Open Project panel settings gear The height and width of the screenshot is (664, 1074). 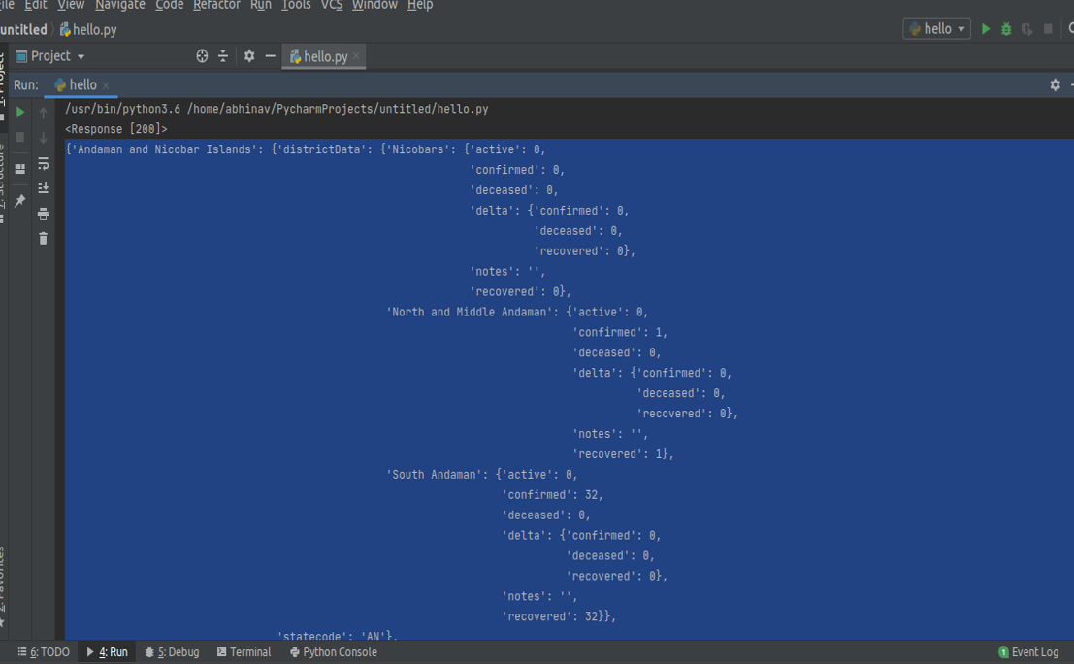pyautogui.click(x=248, y=55)
